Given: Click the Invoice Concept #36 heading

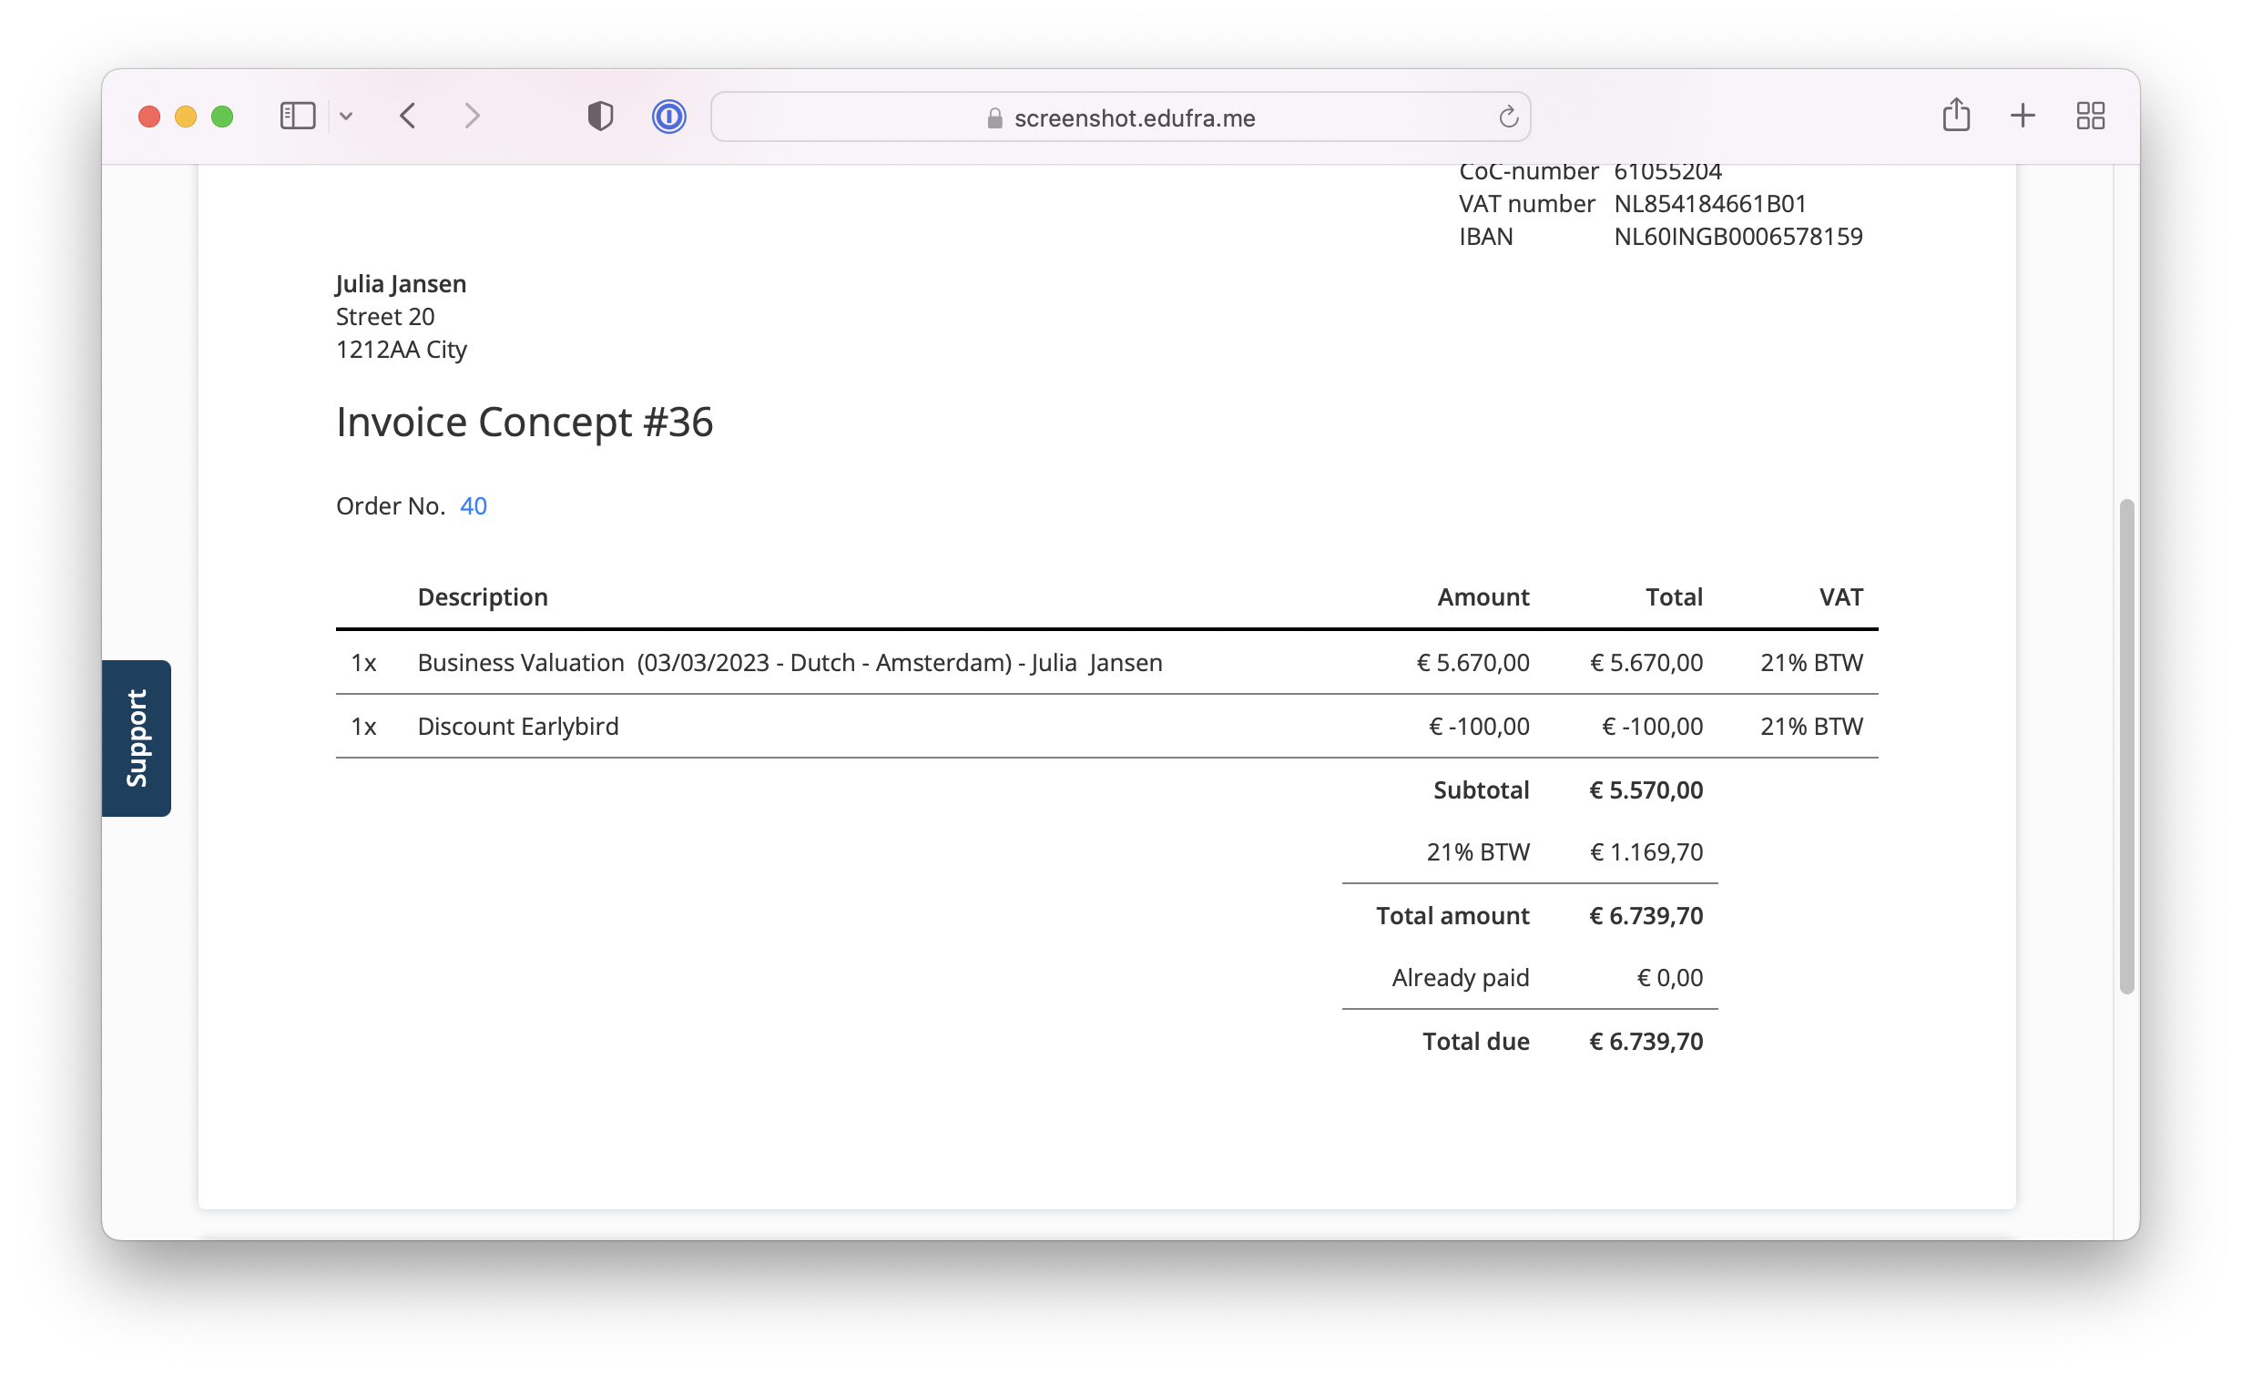Looking at the screenshot, I should click(x=525, y=423).
